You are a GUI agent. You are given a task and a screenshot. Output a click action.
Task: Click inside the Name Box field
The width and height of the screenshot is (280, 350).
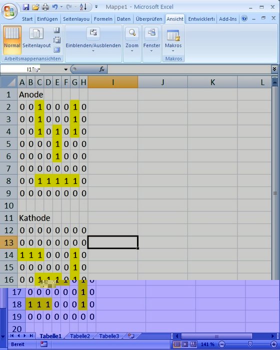point(31,69)
